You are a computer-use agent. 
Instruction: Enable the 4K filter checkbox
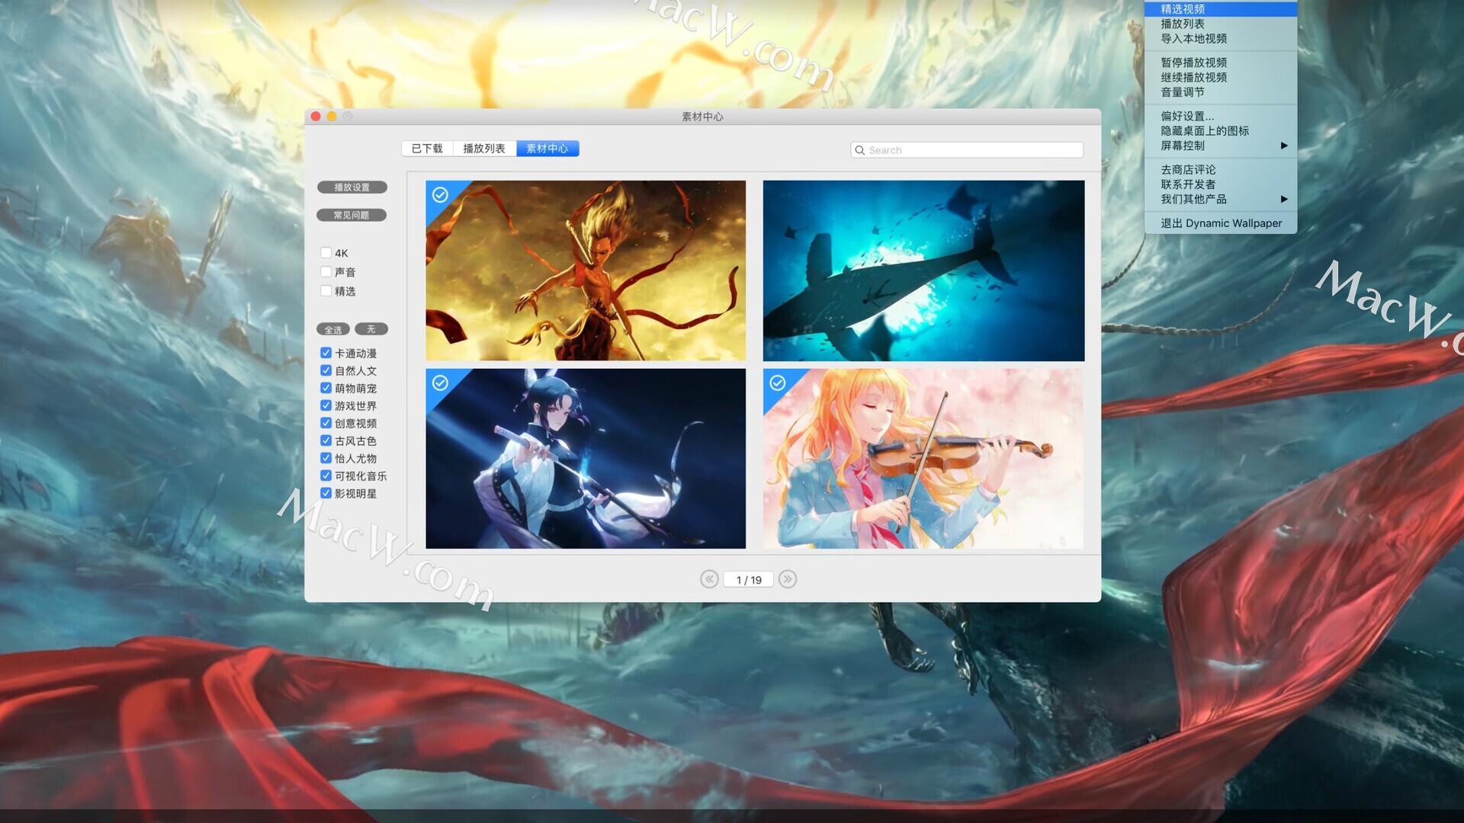click(x=326, y=253)
